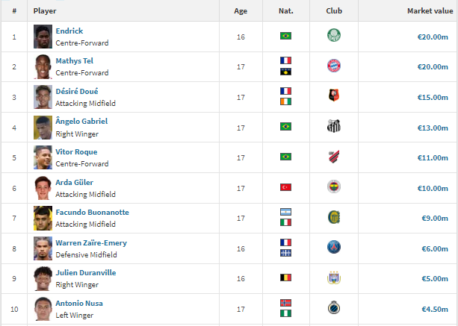Click the Belgium flag for Julien Duranville

pyautogui.click(x=285, y=278)
